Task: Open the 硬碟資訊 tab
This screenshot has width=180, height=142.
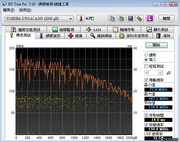Action: tap(50, 36)
